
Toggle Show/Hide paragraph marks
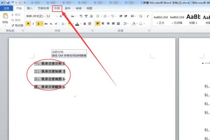pos(148,16)
